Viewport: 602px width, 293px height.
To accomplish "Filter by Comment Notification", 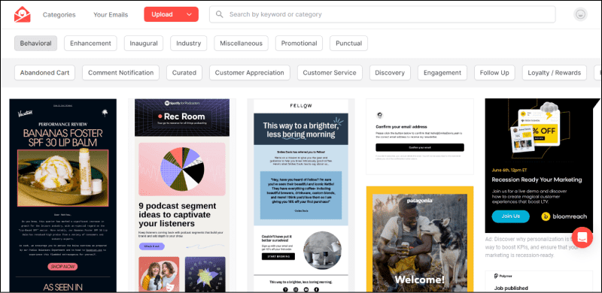I will pos(120,72).
